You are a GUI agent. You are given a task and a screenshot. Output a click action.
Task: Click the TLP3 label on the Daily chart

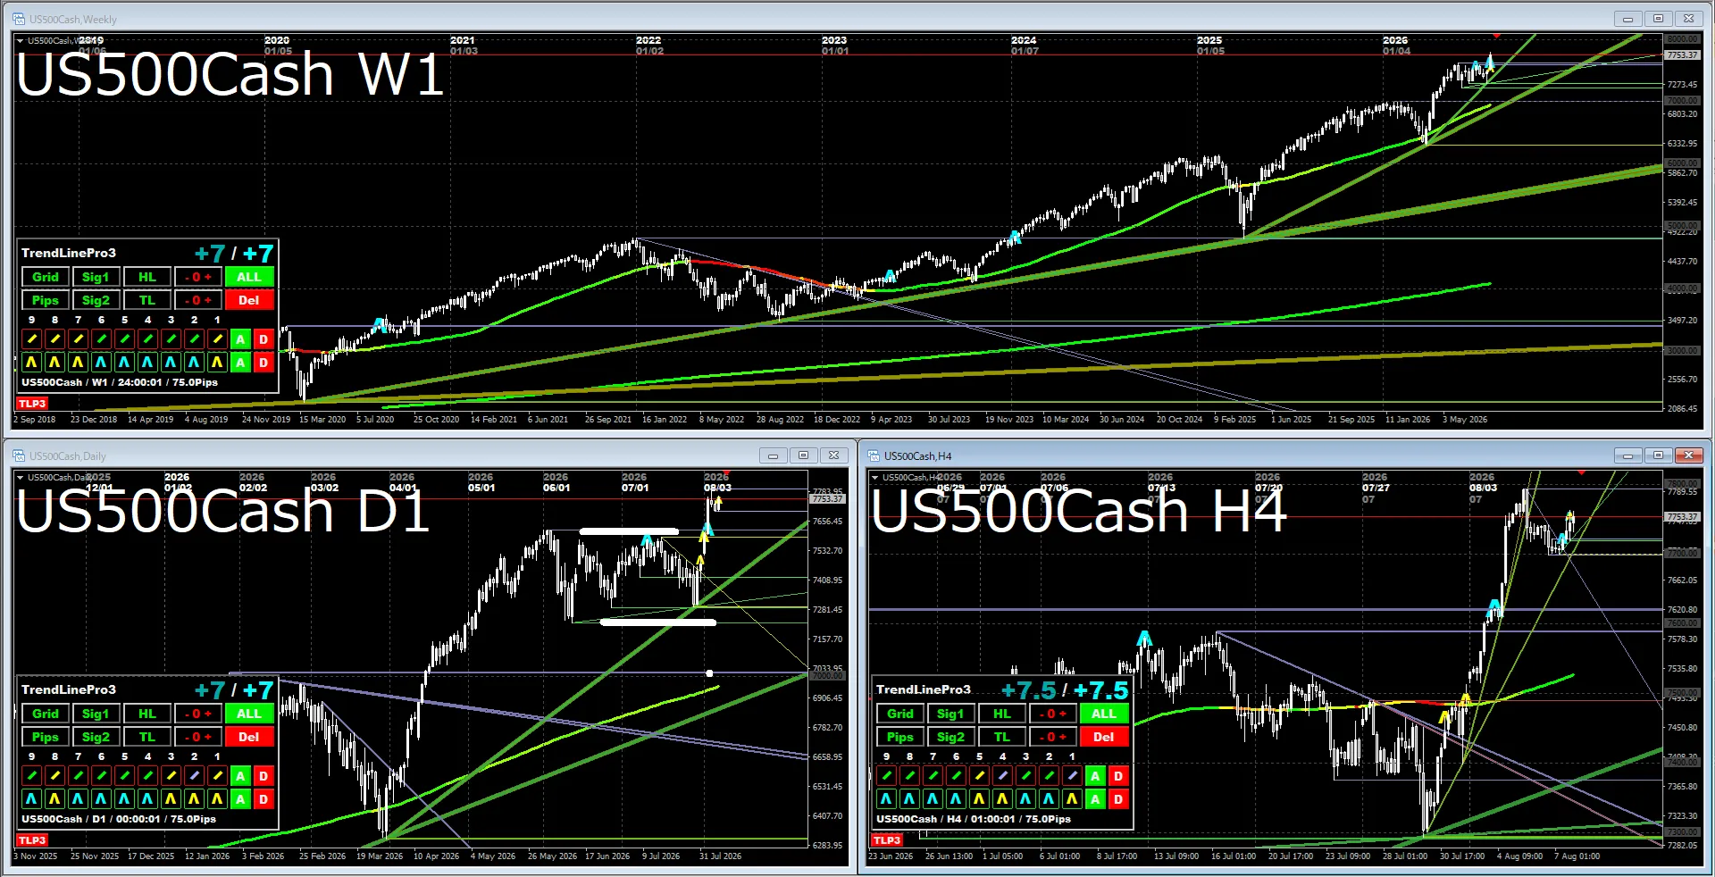tap(32, 840)
